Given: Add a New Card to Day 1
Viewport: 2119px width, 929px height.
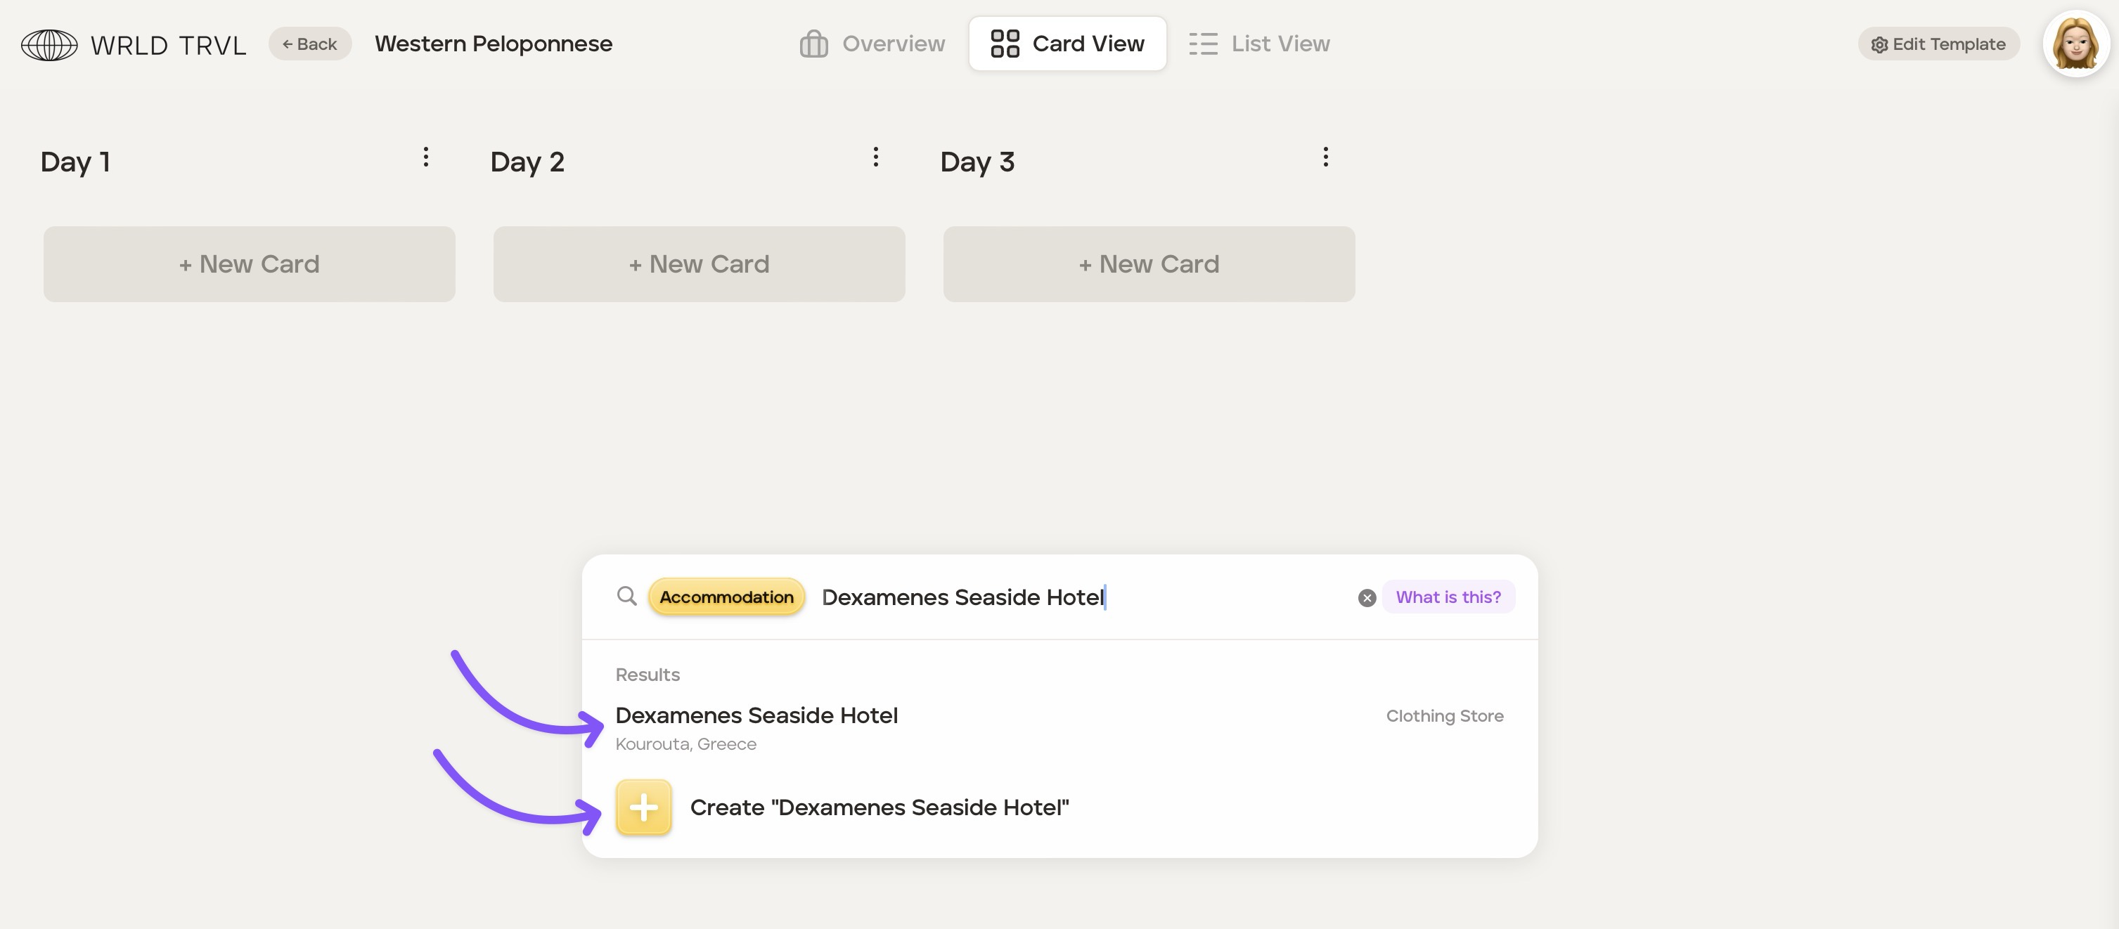Looking at the screenshot, I should (x=250, y=264).
